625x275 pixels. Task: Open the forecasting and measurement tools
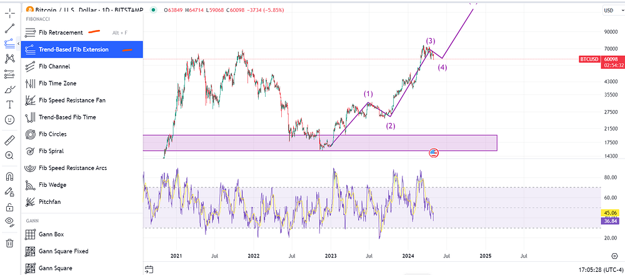click(x=9, y=74)
